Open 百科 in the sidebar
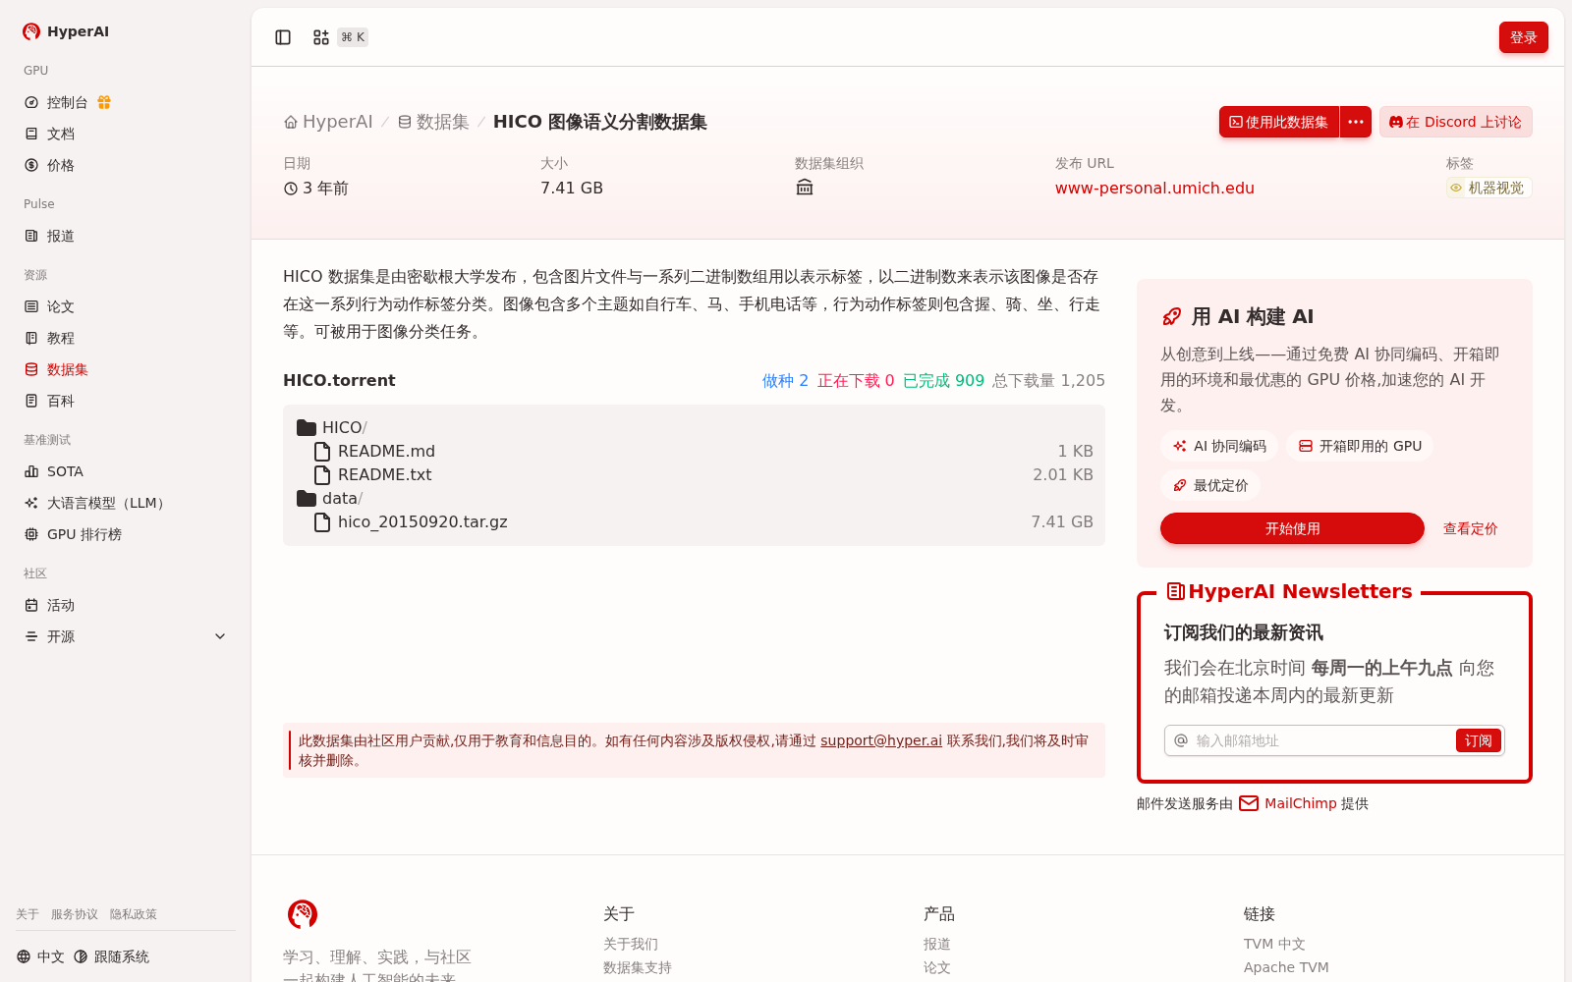 click(x=126, y=401)
